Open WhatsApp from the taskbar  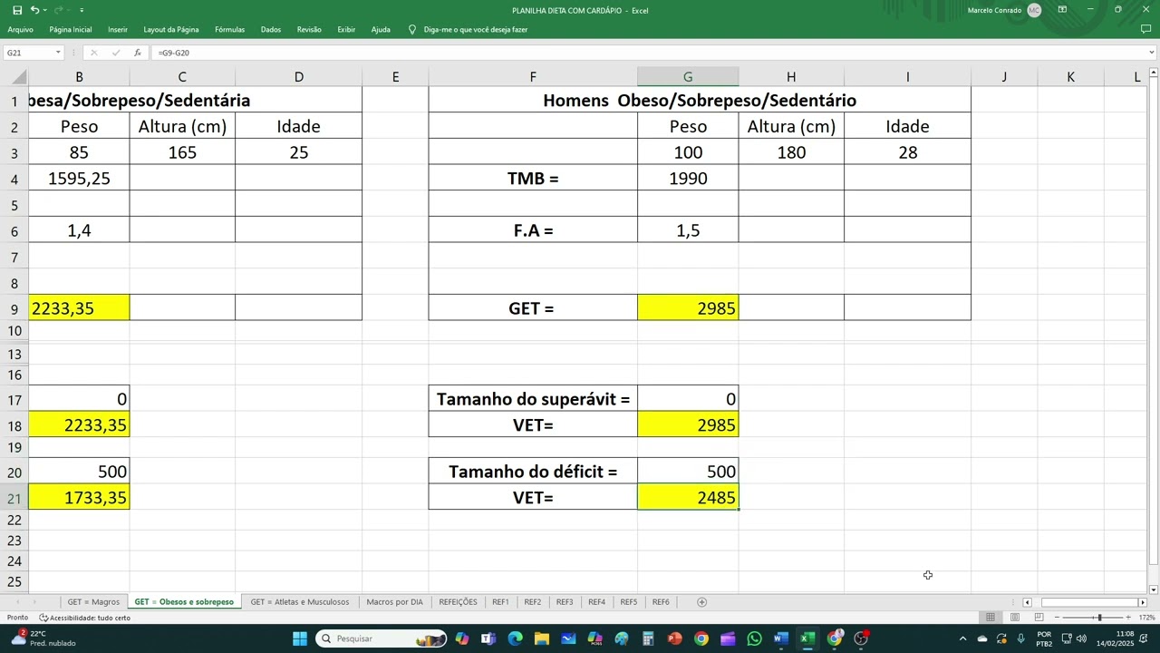755,638
